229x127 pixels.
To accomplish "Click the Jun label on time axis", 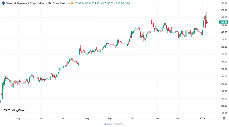I will coord(41,118).
